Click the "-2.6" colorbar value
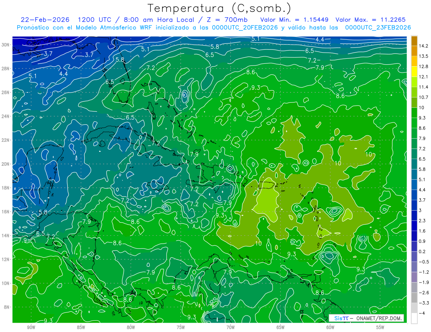This screenshot has width=431, height=332. 424,293
